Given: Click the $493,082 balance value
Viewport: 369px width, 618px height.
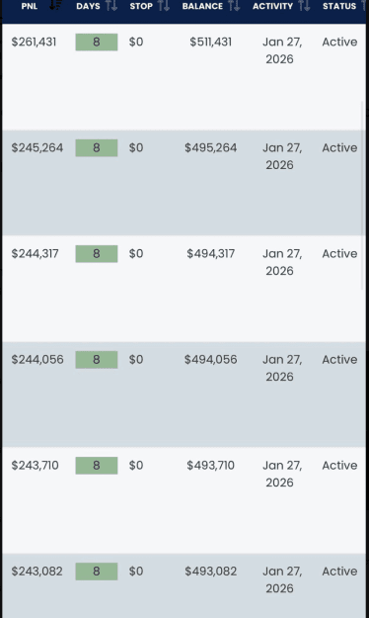Looking at the screenshot, I should coord(211,572).
